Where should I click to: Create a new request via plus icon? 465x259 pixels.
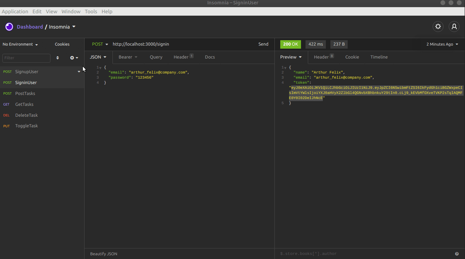click(72, 58)
